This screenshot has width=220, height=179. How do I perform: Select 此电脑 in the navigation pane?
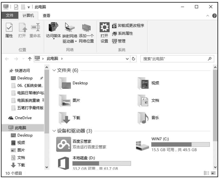(23, 128)
